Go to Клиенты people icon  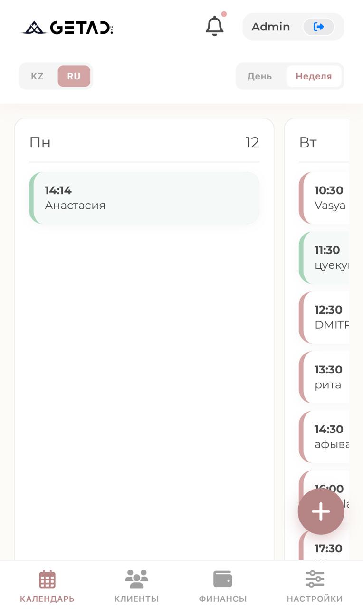tap(136, 580)
